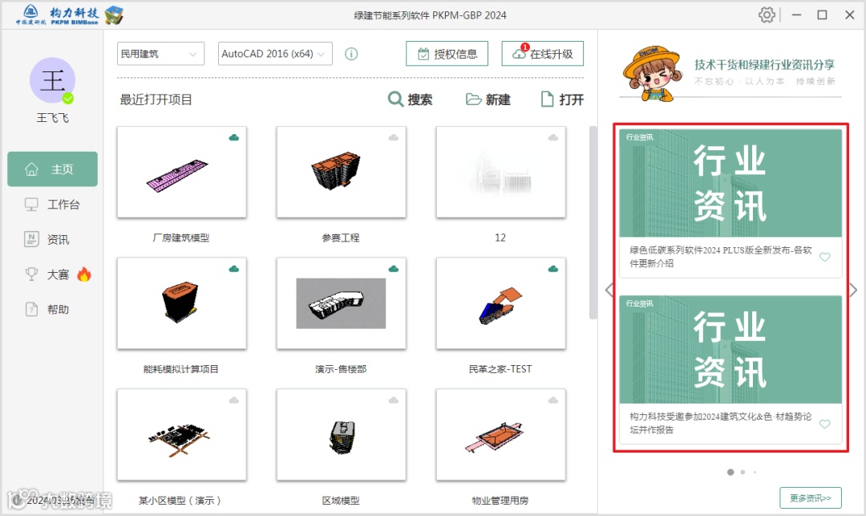
Task: Open the 演示-售楼部 project thumbnail
Action: point(342,303)
